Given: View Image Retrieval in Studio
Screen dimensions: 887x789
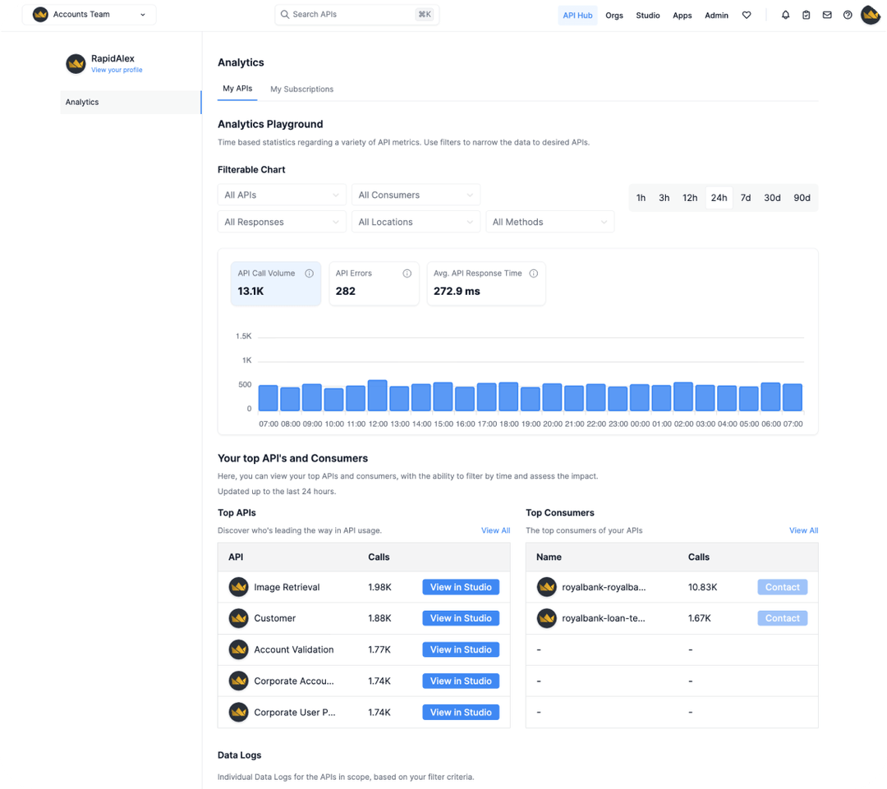Looking at the screenshot, I should (461, 587).
